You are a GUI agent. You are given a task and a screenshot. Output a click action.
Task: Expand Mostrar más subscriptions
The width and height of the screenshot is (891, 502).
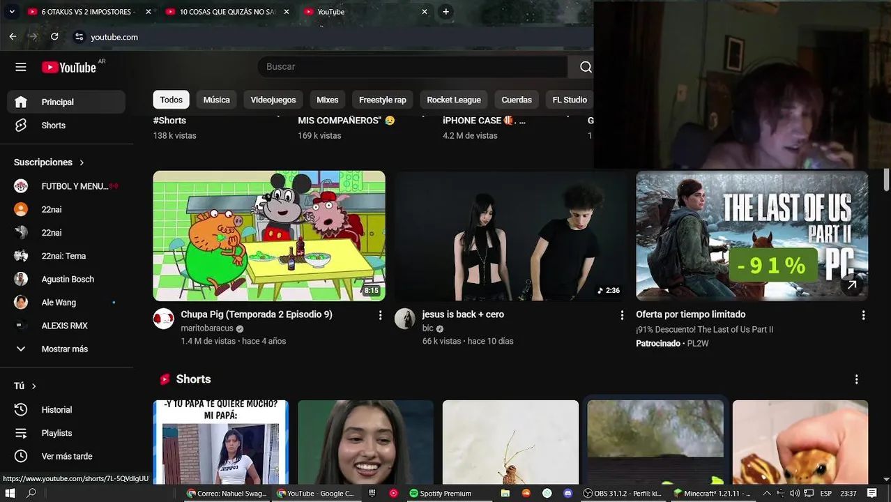click(x=66, y=349)
